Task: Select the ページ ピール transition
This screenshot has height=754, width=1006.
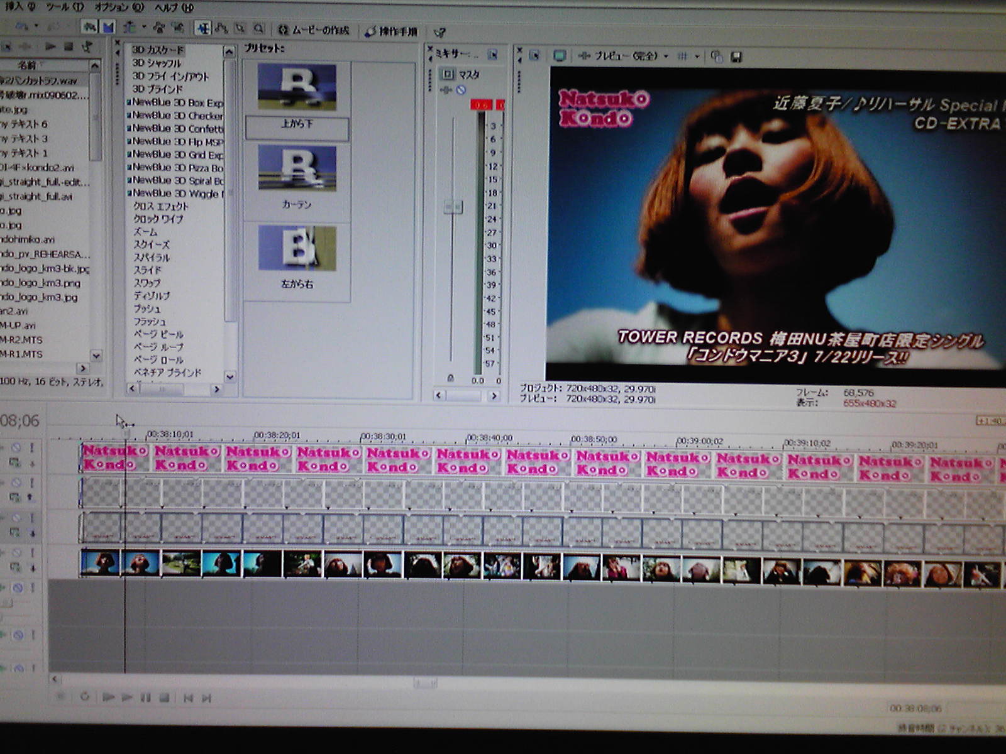Action: [x=158, y=334]
